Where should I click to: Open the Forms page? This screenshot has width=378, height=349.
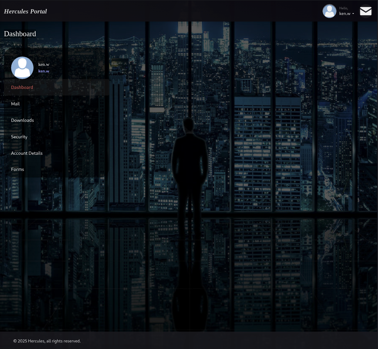click(17, 169)
